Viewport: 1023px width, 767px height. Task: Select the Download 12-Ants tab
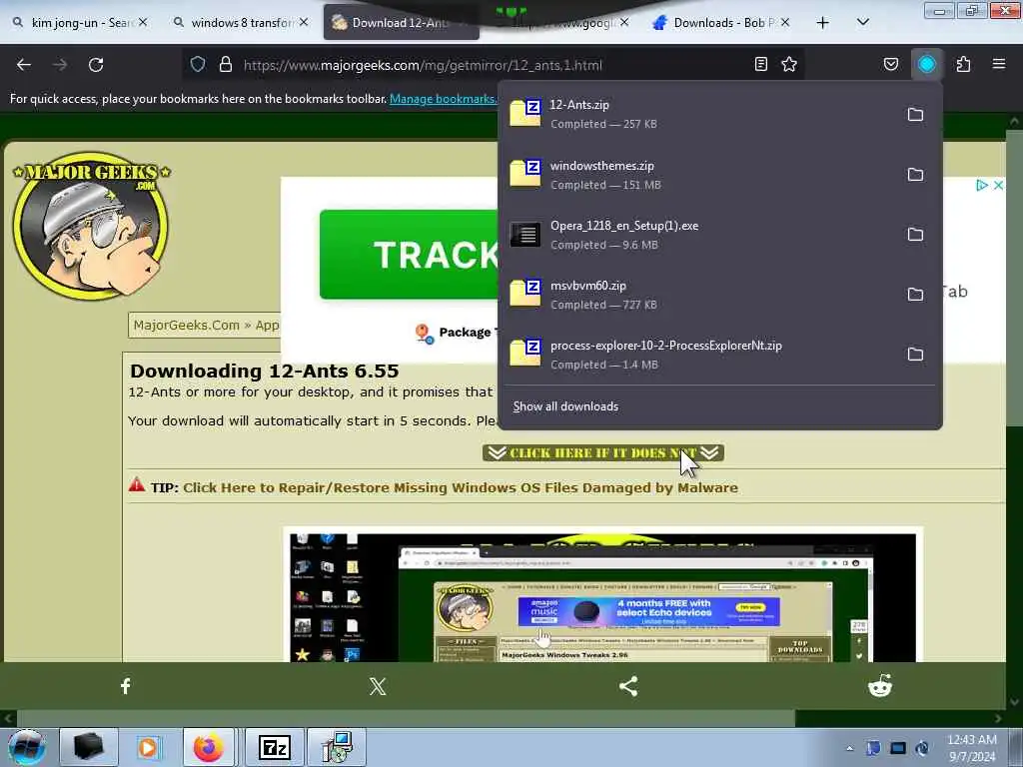[x=401, y=23]
